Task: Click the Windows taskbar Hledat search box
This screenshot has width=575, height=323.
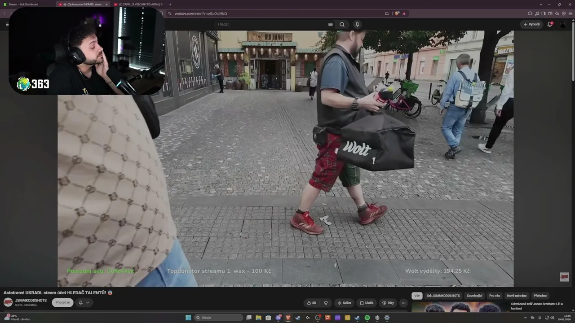Action: pos(219,318)
